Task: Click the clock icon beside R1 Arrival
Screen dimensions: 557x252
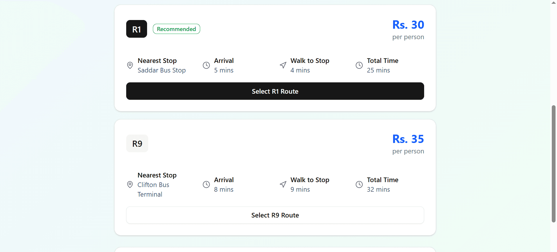Action: coord(206,65)
